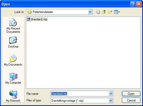
Task: Create a new folder
Action: click(110, 12)
